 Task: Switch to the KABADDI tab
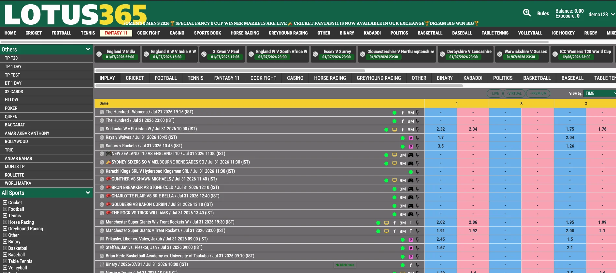tap(473, 78)
